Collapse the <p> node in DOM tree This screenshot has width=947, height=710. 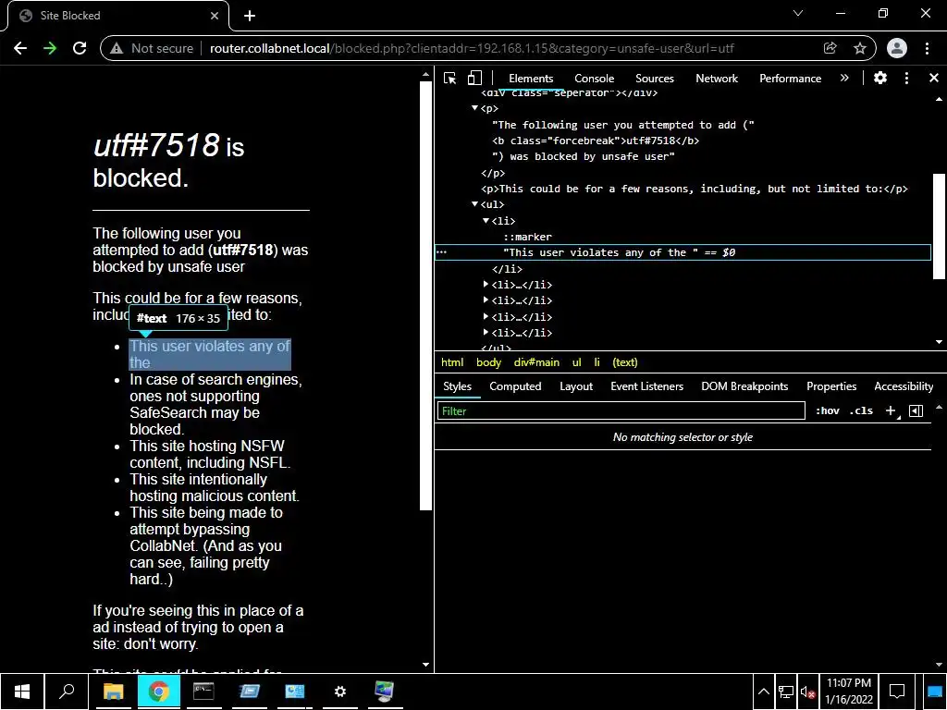coord(474,108)
